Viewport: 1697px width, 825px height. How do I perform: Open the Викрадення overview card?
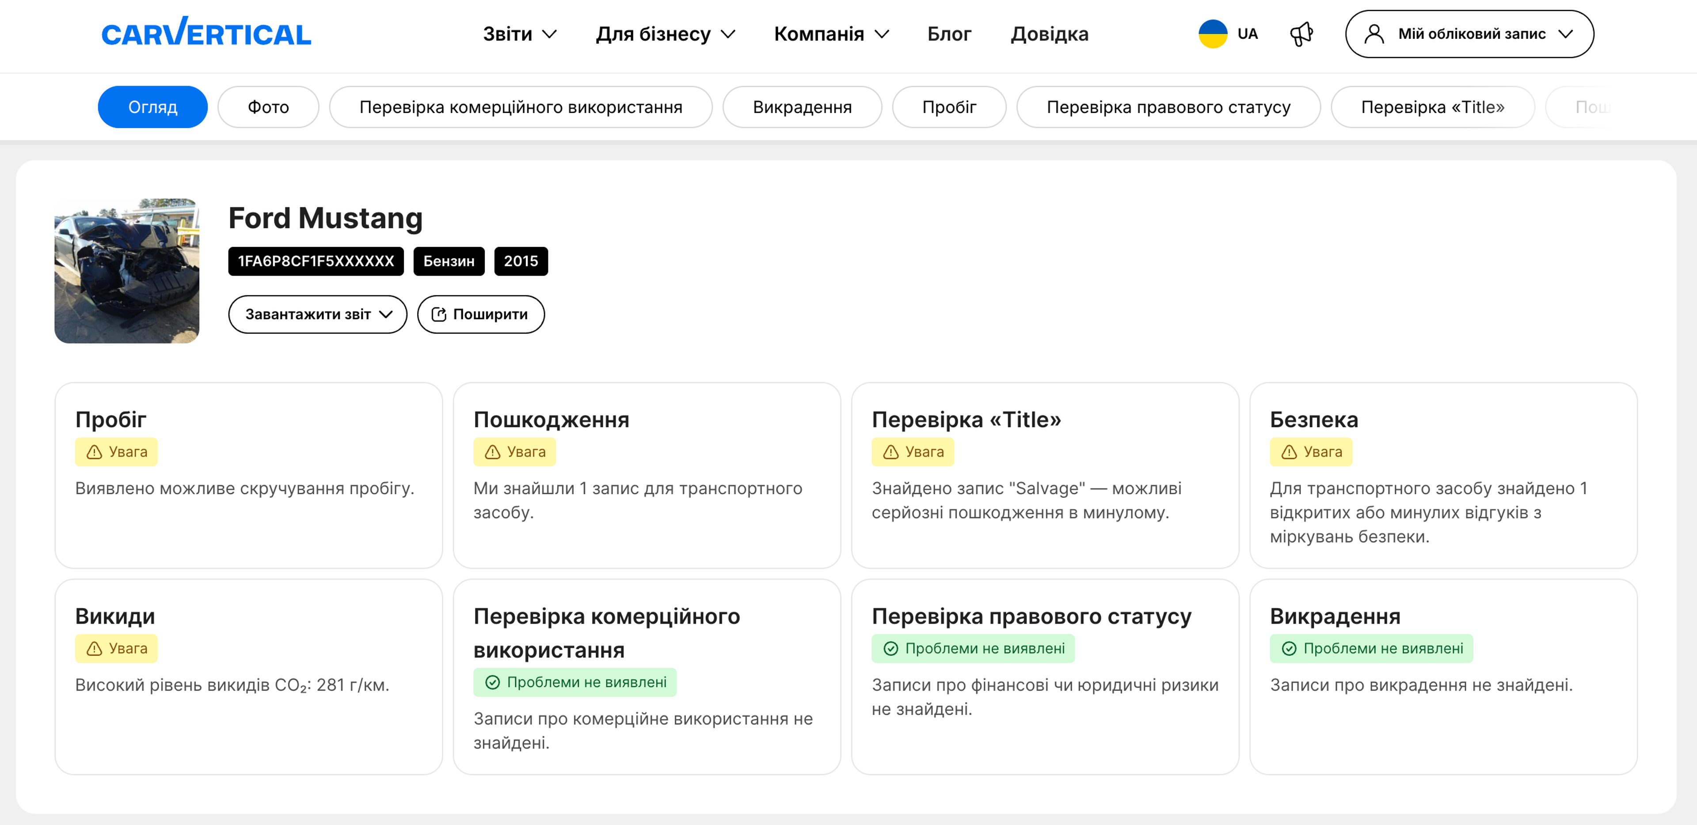coord(1443,677)
